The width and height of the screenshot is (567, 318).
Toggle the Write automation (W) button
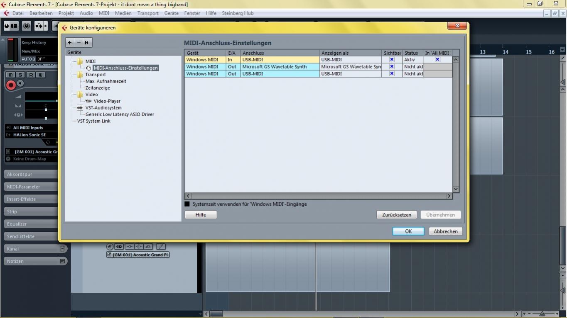coord(41,75)
